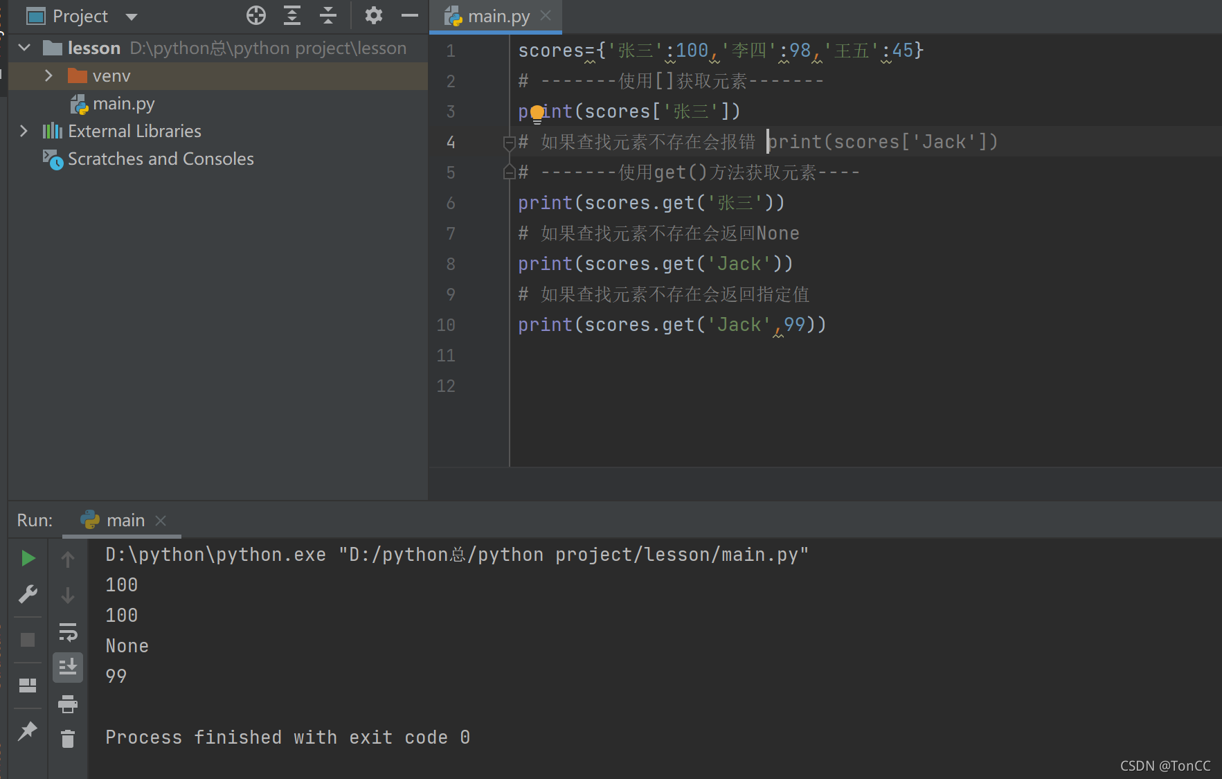Select the lesson project root row
The width and height of the screenshot is (1222, 779).
pyautogui.click(x=217, y=48)
